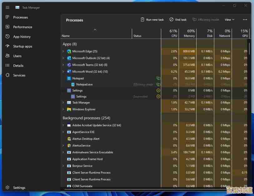Open the hamburger navigation menu

(7, 7)
